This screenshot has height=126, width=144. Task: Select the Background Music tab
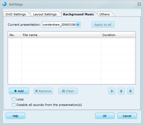click(x=78, y=14)
